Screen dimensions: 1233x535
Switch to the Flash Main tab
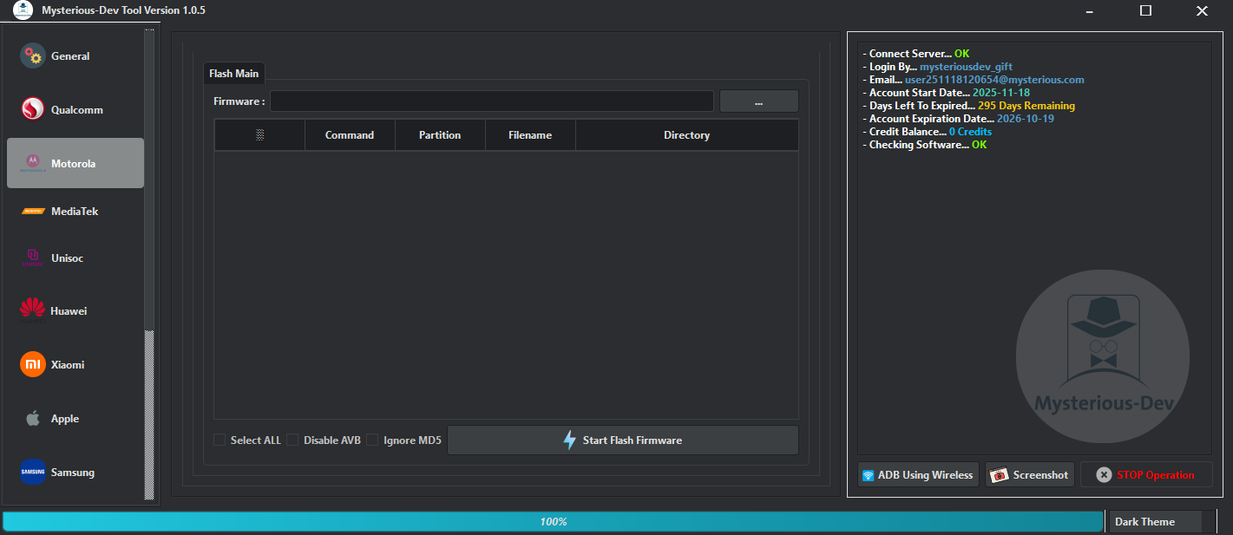point(233,73)
